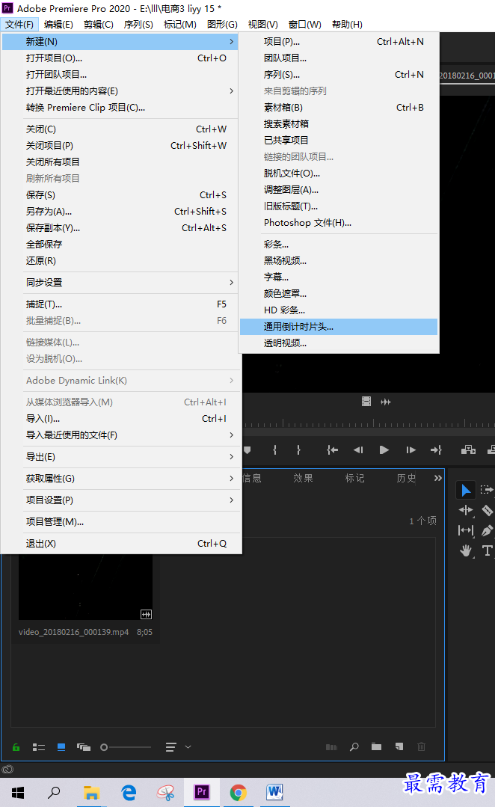Expand 项目设置(P) submenu
Viewport: 495px width, 807px height.
point(120,500)
